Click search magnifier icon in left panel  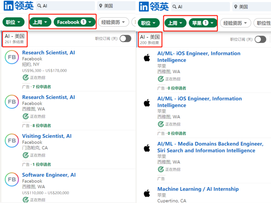click(39, 6)
